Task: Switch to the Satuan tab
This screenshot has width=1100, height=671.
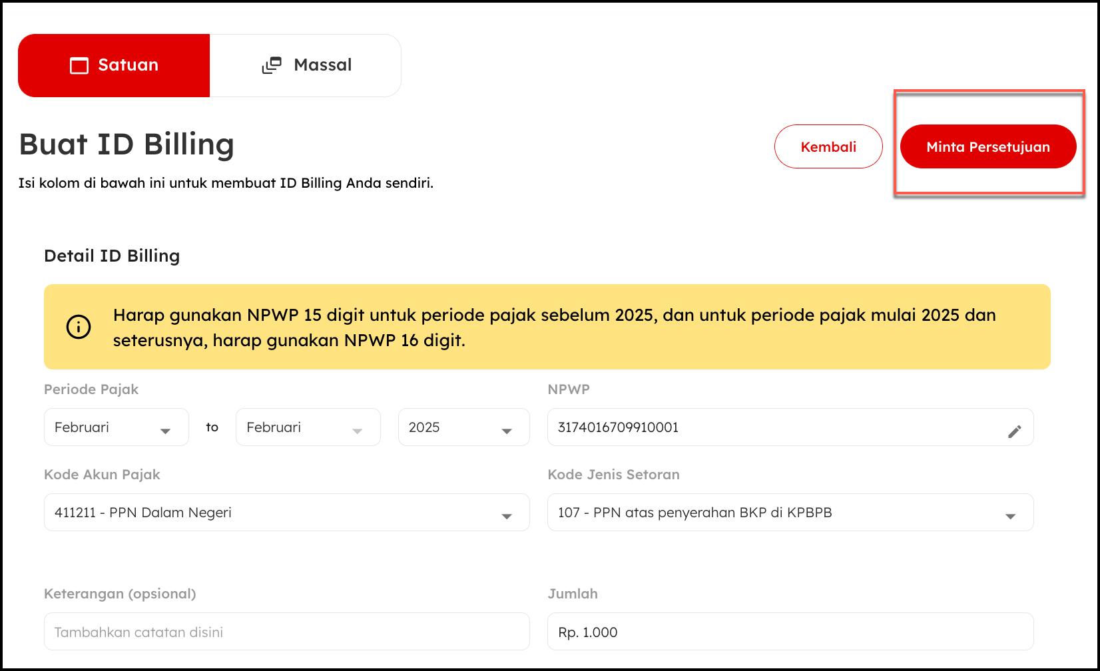Action: pos(115,65)
